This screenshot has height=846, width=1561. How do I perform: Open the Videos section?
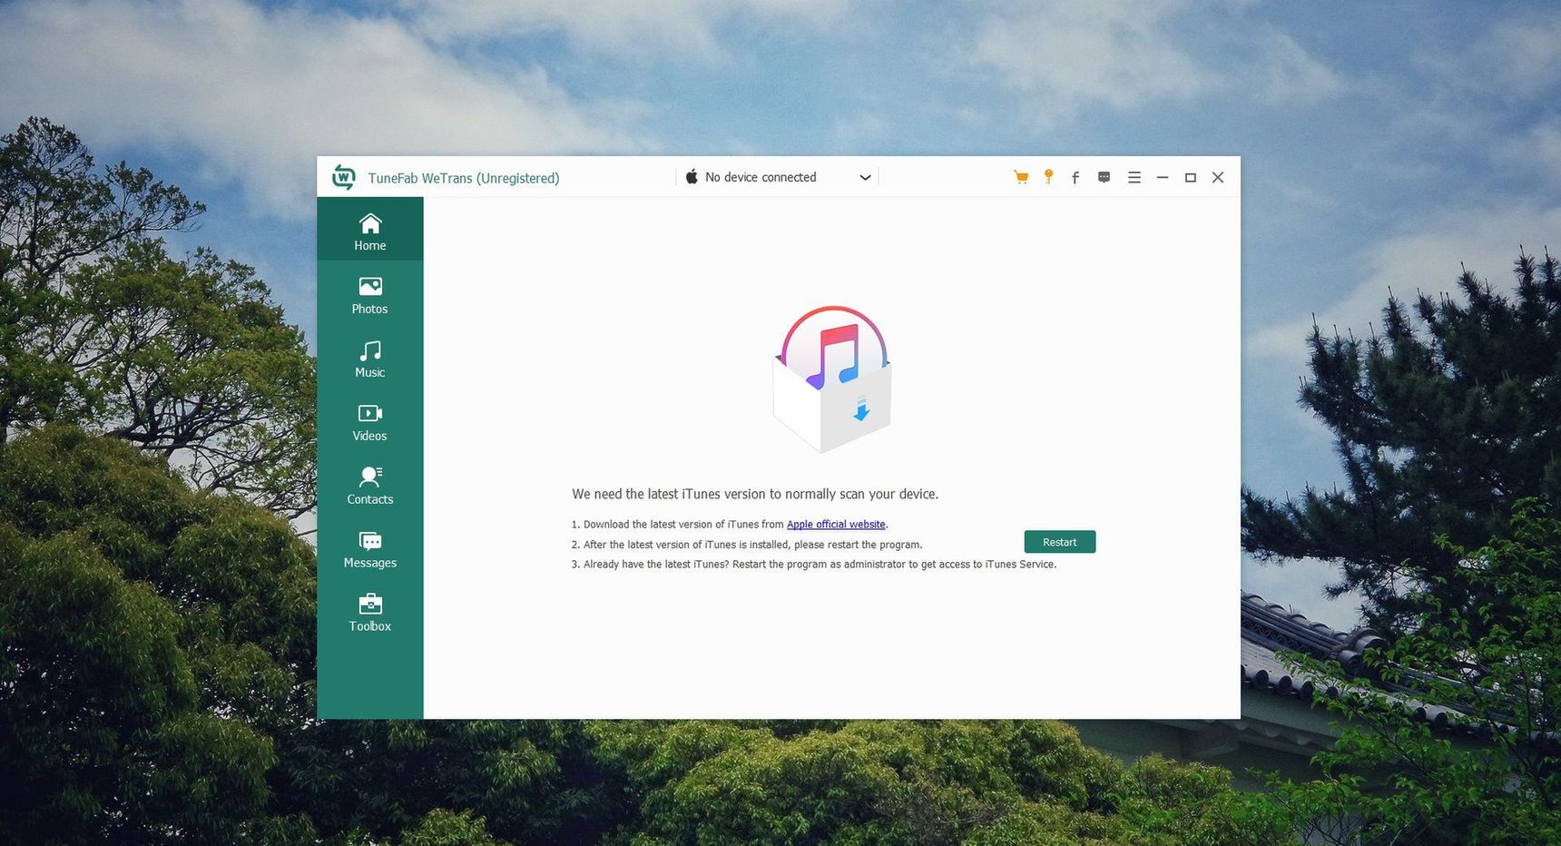tap(369, 423)
